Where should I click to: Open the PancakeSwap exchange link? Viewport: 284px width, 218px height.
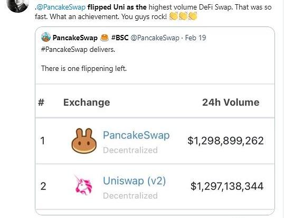(136, 135)
